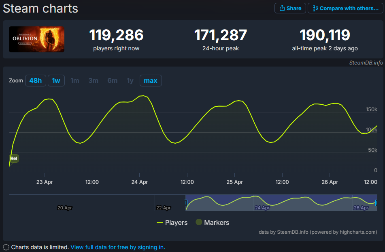This screenshot has height=252, width=385.
Task: Click the 26 Apr main axis label
Action: [330, 182]
